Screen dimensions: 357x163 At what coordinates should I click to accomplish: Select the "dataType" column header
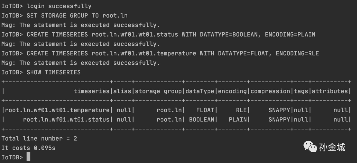click(200, 91)
